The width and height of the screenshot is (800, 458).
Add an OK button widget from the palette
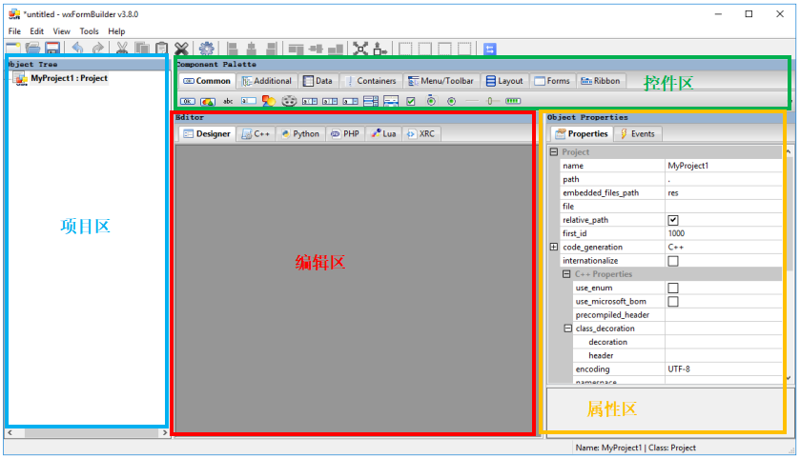point(188,101)
